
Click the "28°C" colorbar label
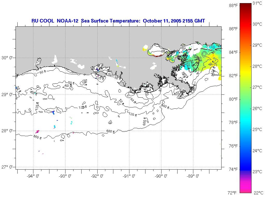[257, 66]
